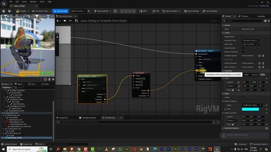Viewport: 271px width, 152px height.
Task: Select the Compiler Results tab
Action: click(87, 118)
